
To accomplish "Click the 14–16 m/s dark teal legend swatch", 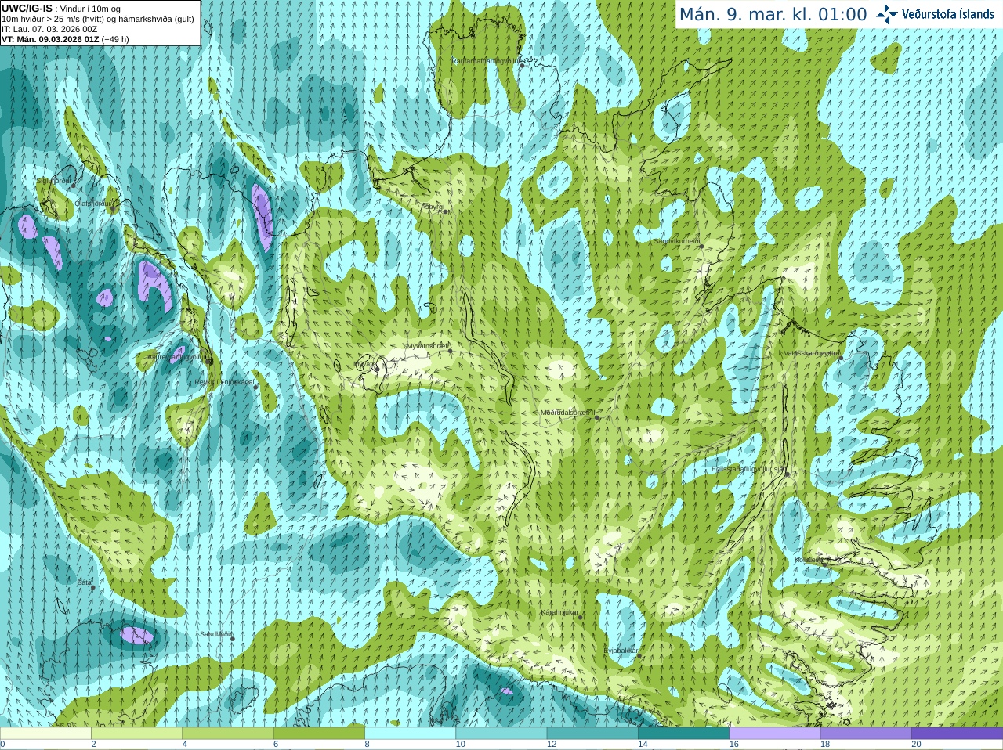I will coord(683,734).
